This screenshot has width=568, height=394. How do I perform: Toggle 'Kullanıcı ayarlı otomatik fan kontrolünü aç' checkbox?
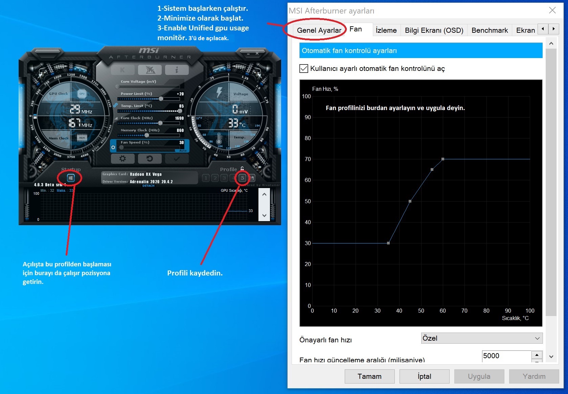point(303,69)
